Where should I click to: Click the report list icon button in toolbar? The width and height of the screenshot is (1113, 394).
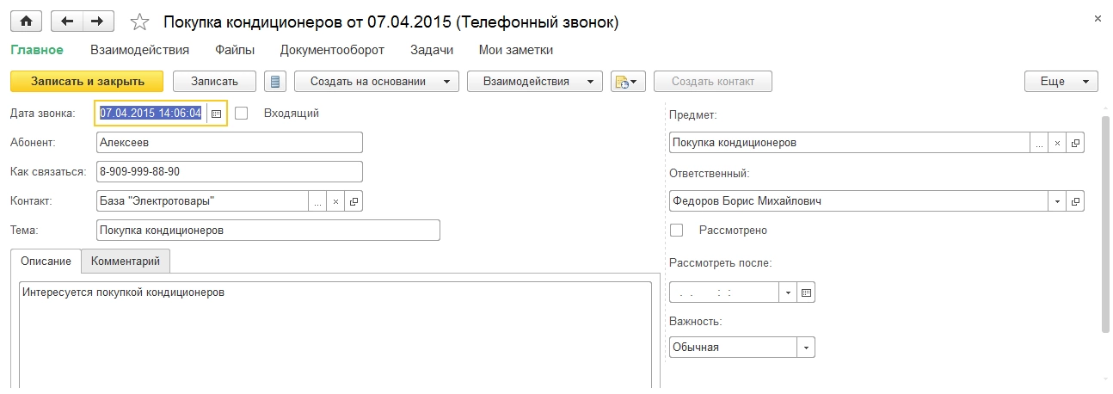pyautogui.click(x=275, y=82)
